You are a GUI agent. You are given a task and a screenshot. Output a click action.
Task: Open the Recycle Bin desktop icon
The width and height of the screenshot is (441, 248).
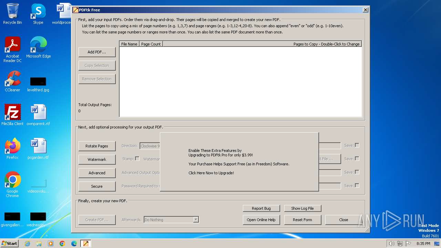click(x=12, y=14)
